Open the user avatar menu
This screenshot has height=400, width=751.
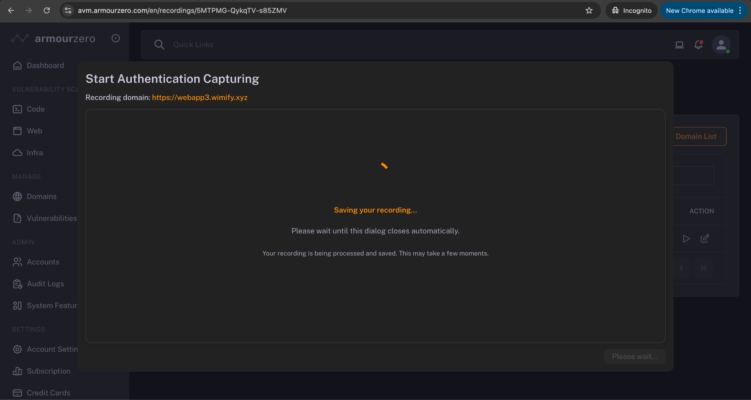tap(721, 45)
